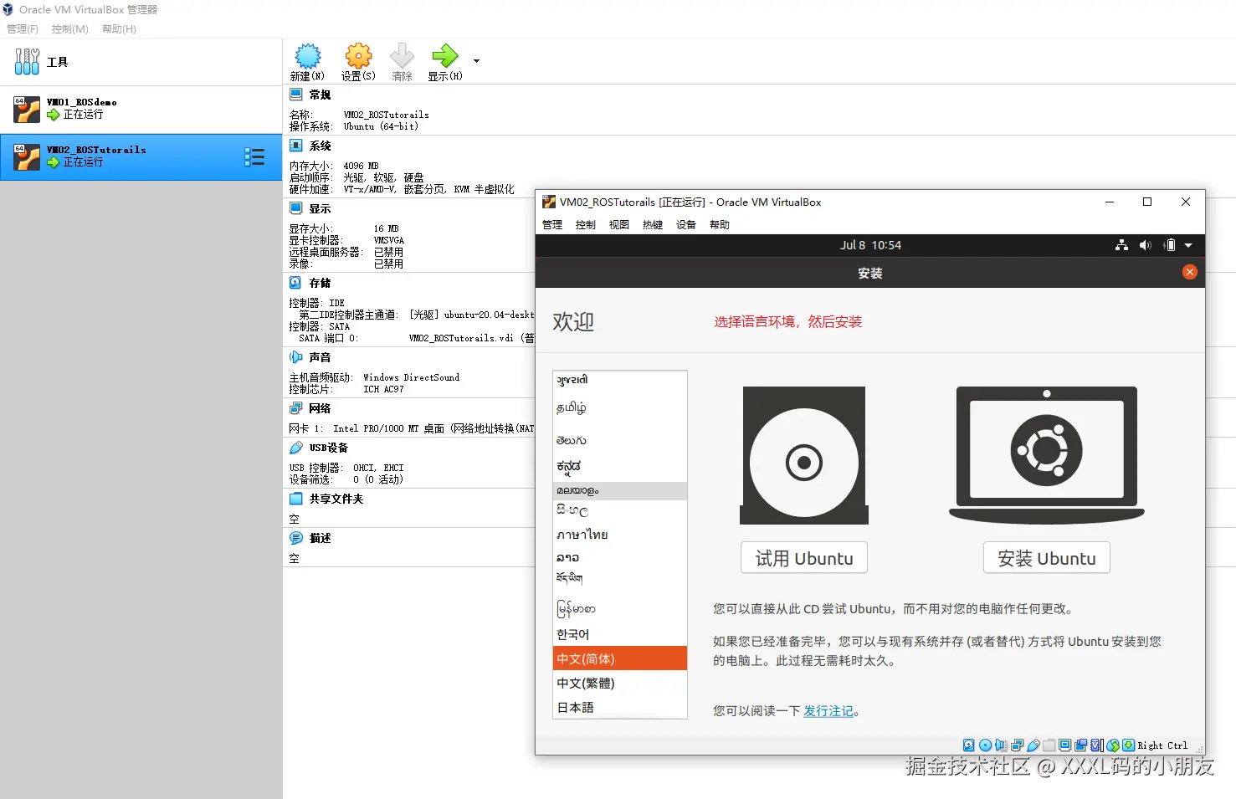This screenshot has height=799, width=1236.
Task: Select 한국어 in the language list
Action: [x=620, y=634]
